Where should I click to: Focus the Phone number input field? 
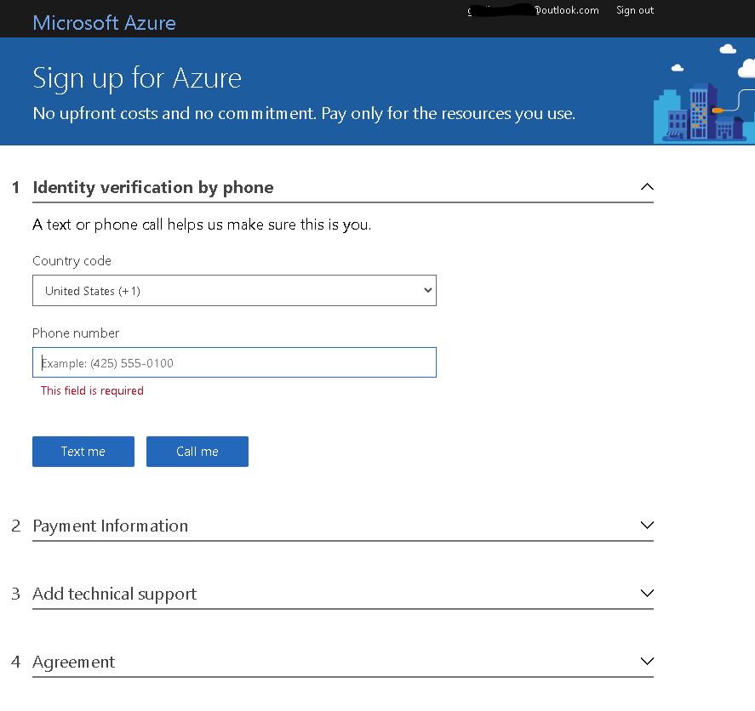click(x=234, y=363)
